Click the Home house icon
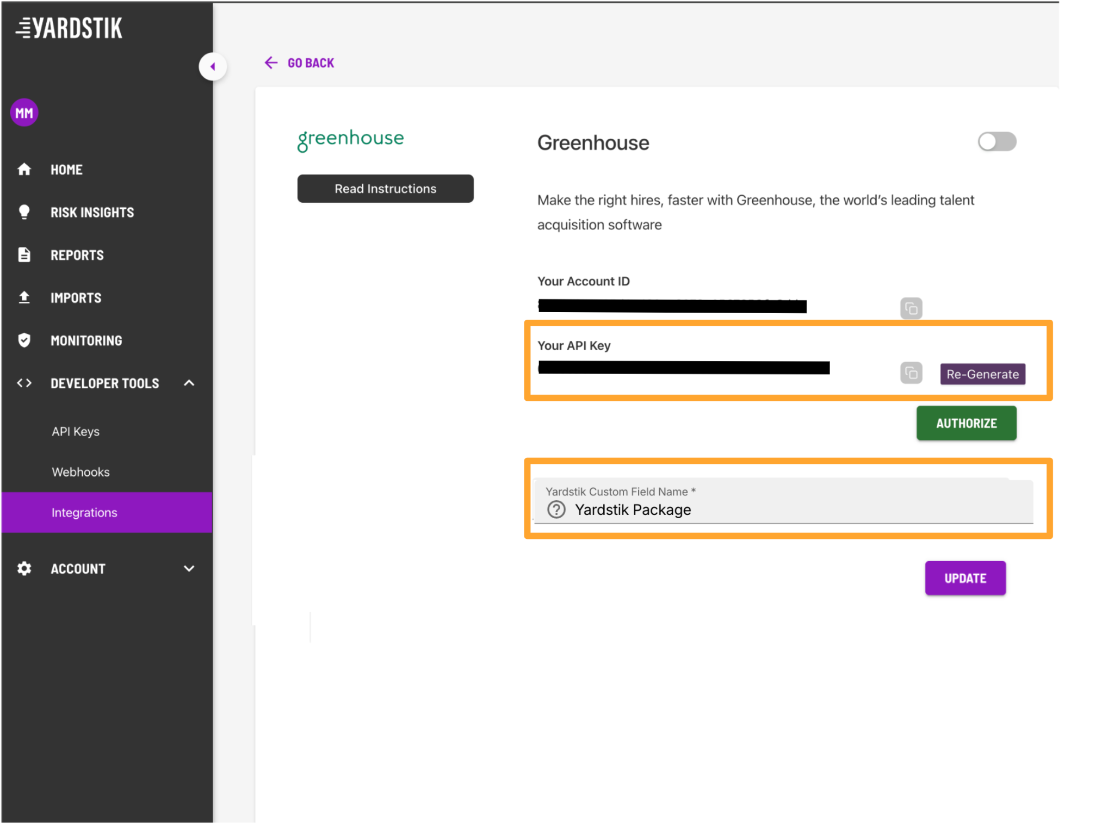 (24, 170)
